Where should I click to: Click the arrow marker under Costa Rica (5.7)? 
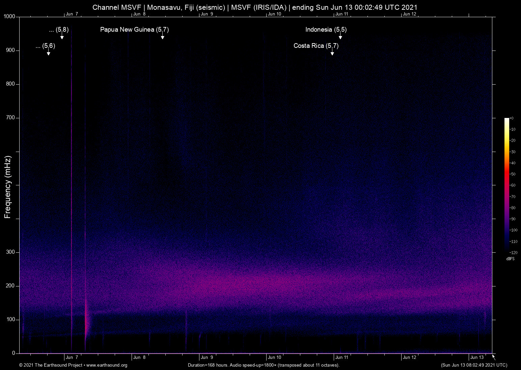pyautogui.click(x=332, y=52)
